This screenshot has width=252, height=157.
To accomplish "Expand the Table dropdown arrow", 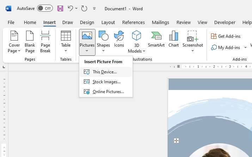I will 66,51.
